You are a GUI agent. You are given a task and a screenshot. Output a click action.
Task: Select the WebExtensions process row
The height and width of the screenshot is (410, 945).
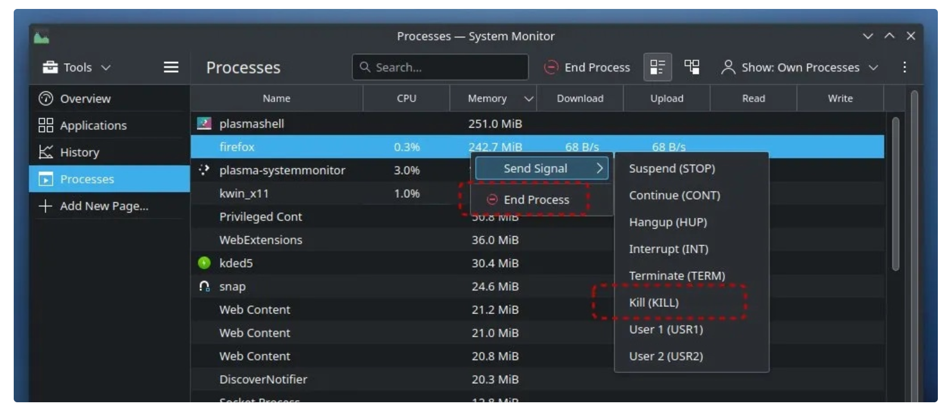coord(537,240)
